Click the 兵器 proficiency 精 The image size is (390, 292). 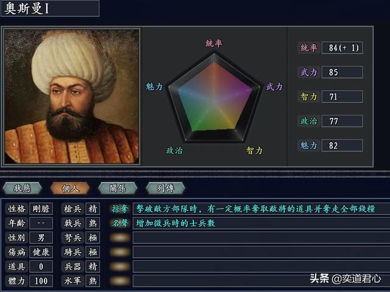[x=93, y=266]
